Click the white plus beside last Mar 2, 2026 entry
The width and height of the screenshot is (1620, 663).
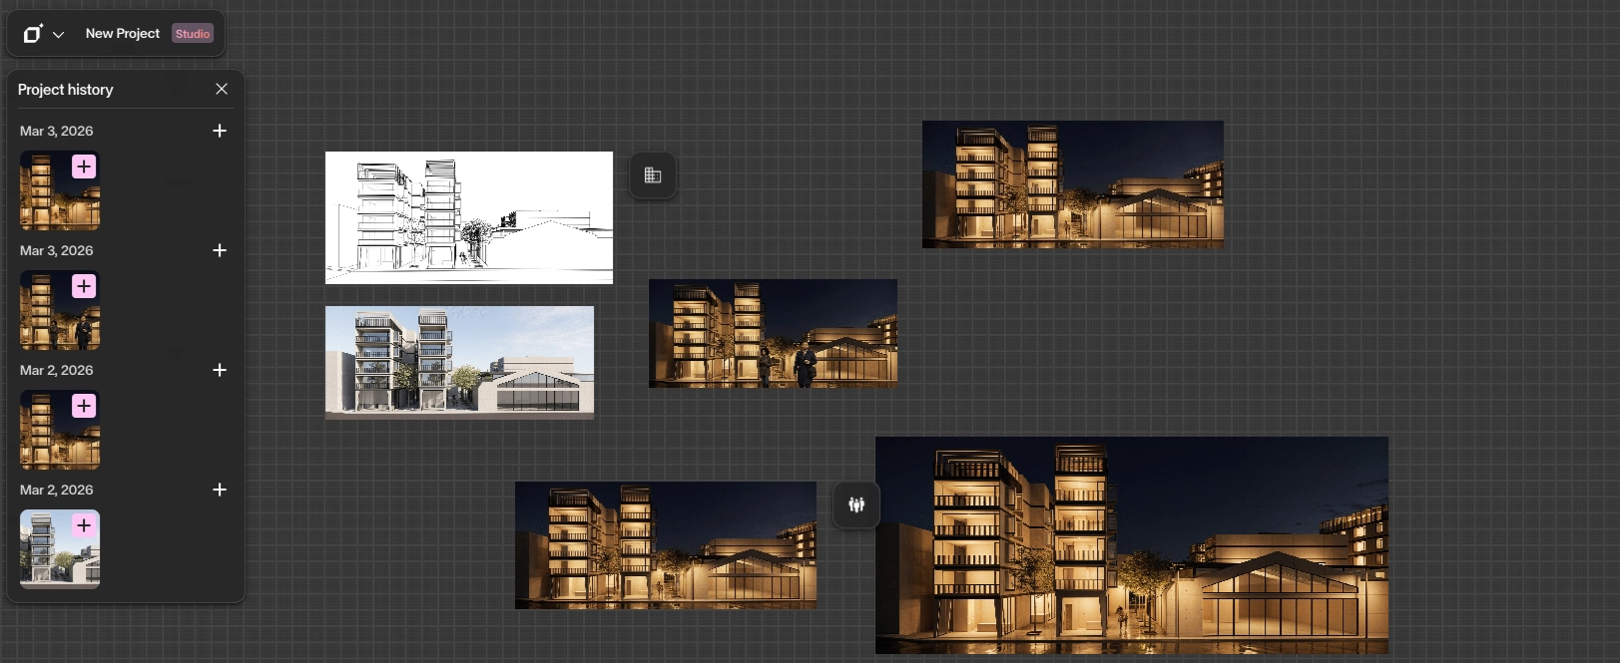coord(220,491)
